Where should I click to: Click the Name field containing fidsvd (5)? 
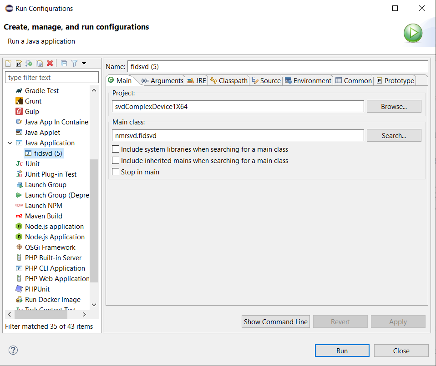(278, 66)
